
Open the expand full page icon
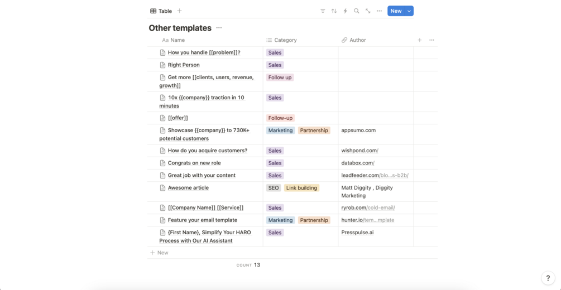[368, 11]
